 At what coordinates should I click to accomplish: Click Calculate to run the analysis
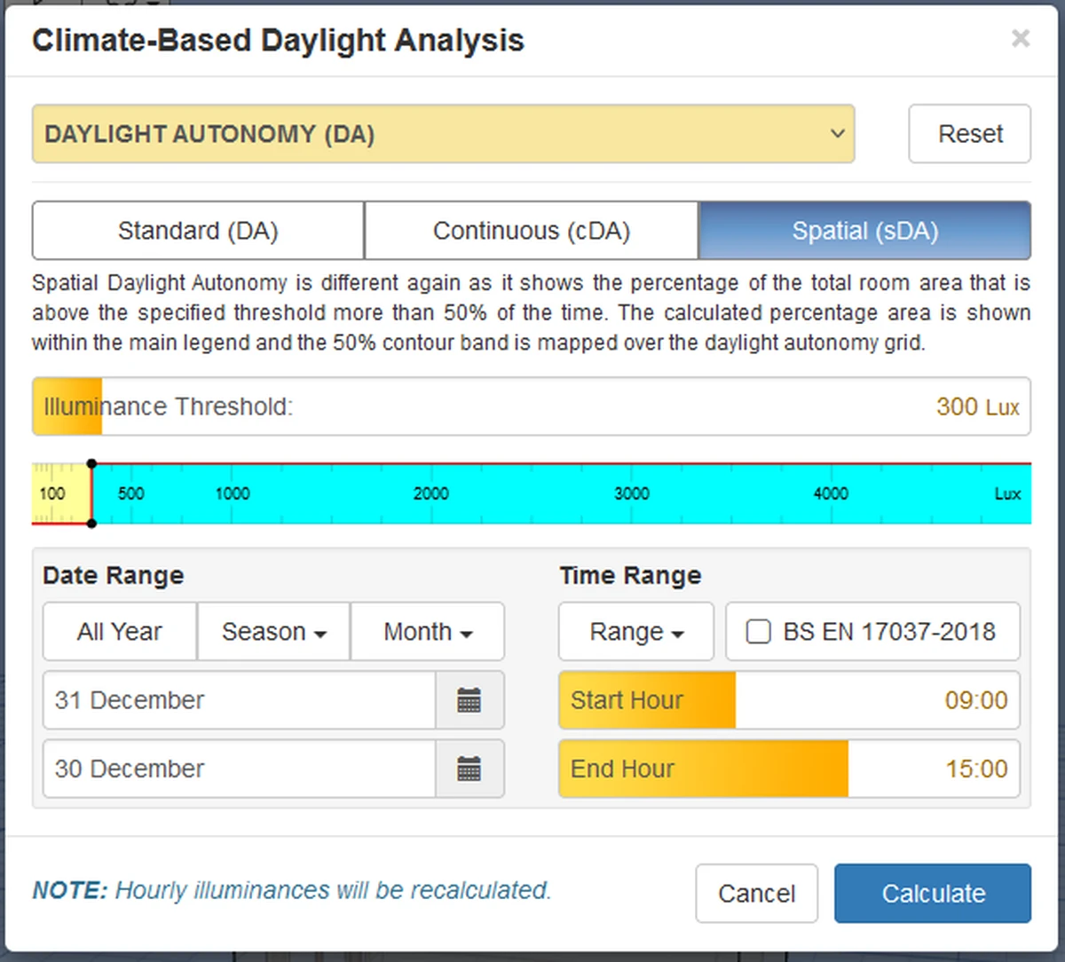coord(932,893)
